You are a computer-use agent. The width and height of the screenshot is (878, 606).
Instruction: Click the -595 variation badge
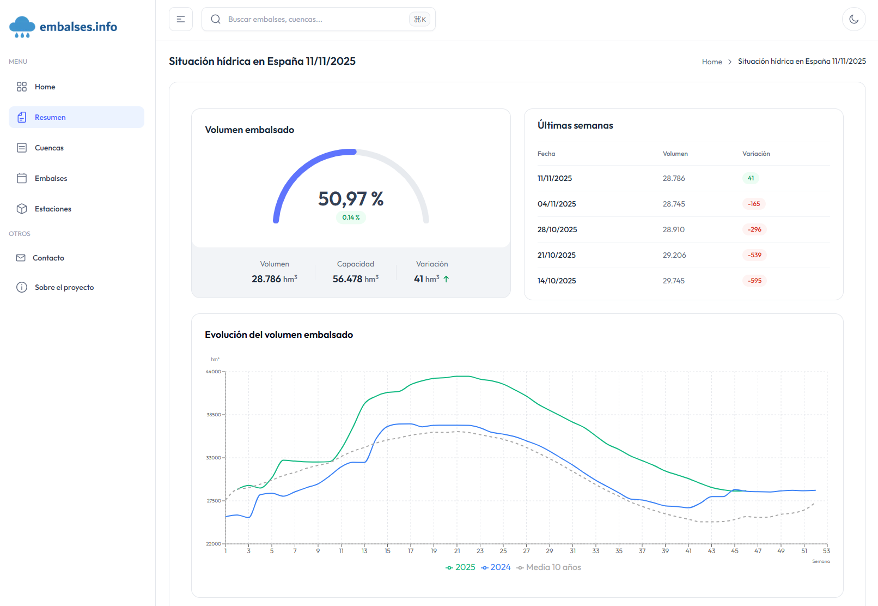click(754, 281)
